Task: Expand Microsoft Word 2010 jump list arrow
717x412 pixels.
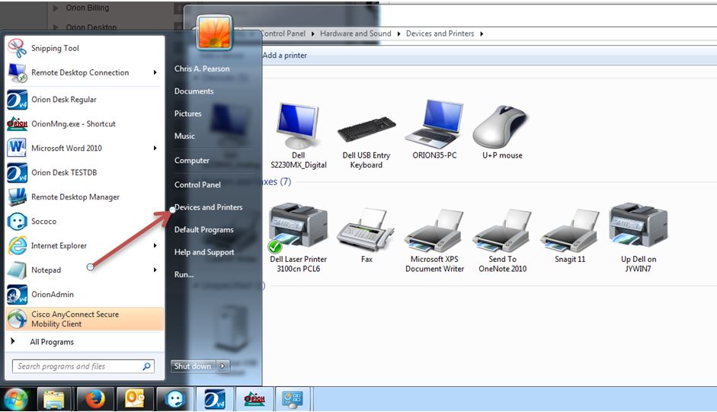Action: (155, 149)
